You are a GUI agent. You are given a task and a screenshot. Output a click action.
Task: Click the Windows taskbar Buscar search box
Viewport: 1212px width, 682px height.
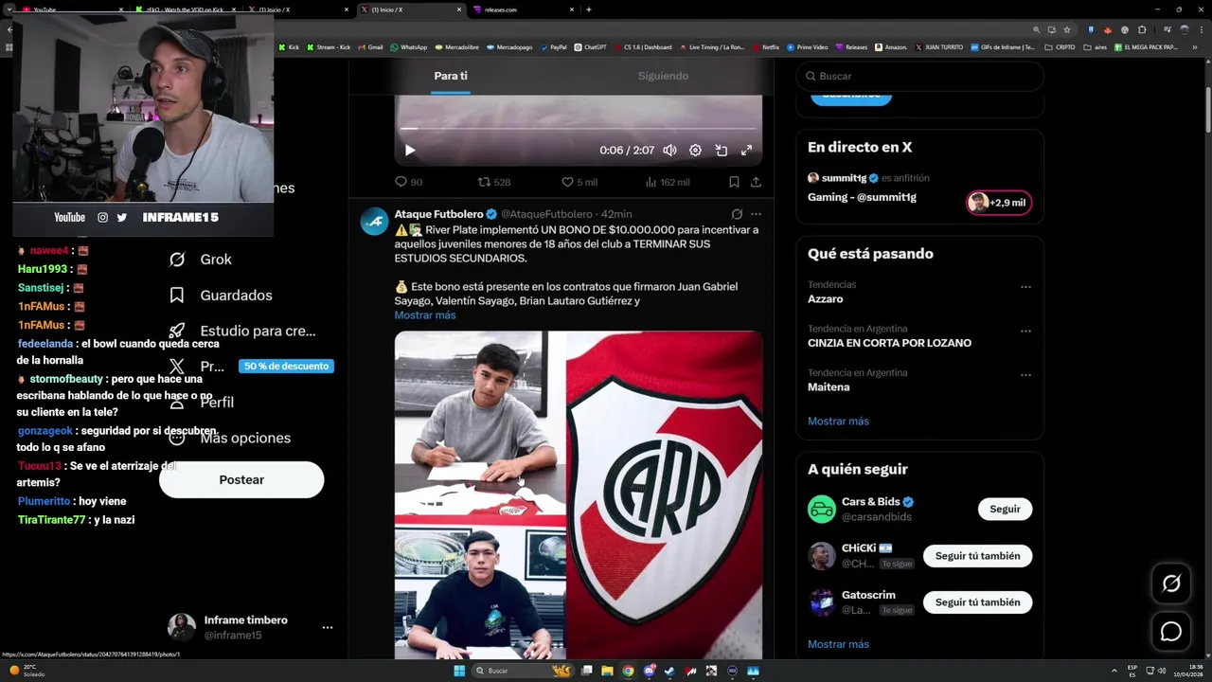(x=523, y=671)
